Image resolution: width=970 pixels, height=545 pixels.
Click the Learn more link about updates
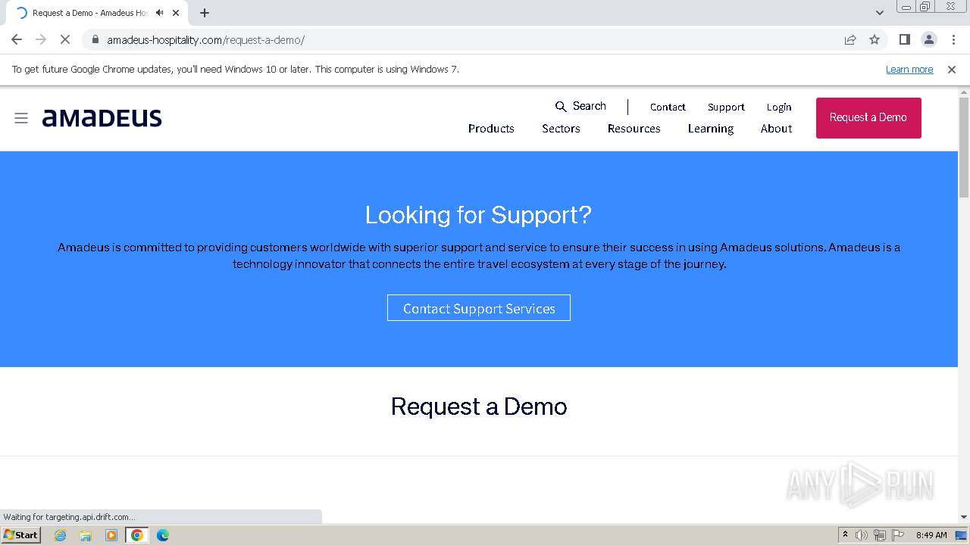909,70
